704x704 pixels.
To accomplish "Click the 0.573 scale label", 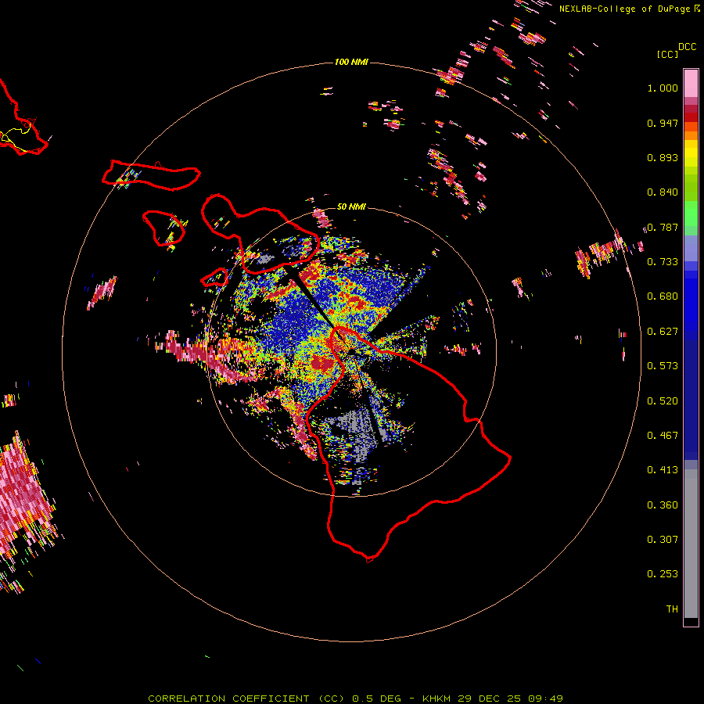I will [663, 366].
